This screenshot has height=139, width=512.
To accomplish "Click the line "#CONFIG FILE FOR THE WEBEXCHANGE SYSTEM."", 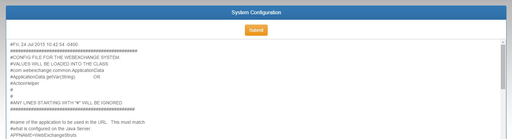I will coord(65,57).
